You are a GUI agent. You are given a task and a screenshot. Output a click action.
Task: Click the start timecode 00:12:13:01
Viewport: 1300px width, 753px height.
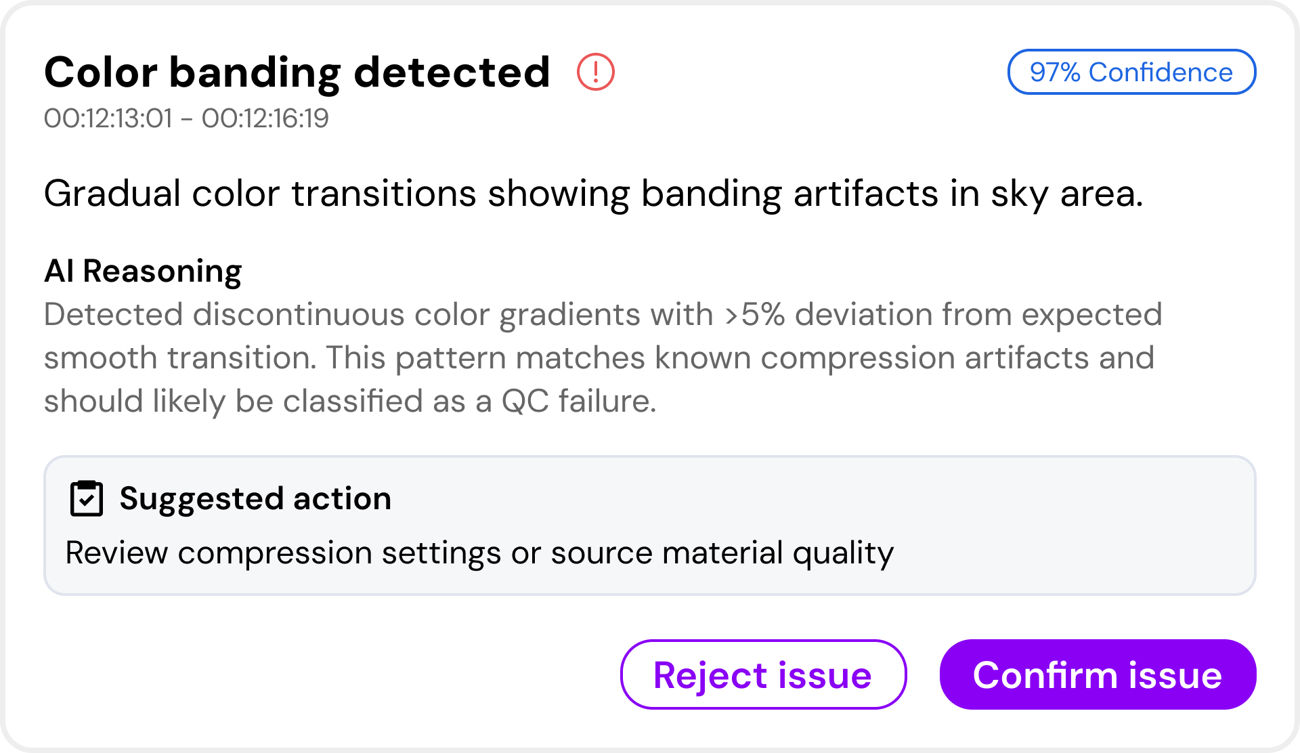coord(108,119)
